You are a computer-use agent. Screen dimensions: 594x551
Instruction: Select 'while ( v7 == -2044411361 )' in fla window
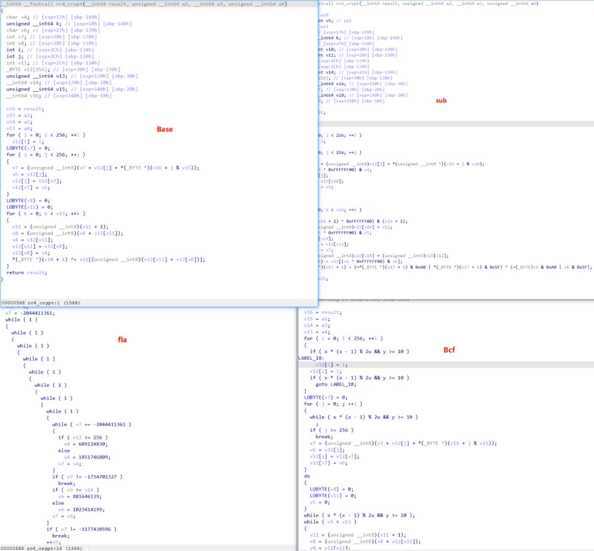[92, 425]
